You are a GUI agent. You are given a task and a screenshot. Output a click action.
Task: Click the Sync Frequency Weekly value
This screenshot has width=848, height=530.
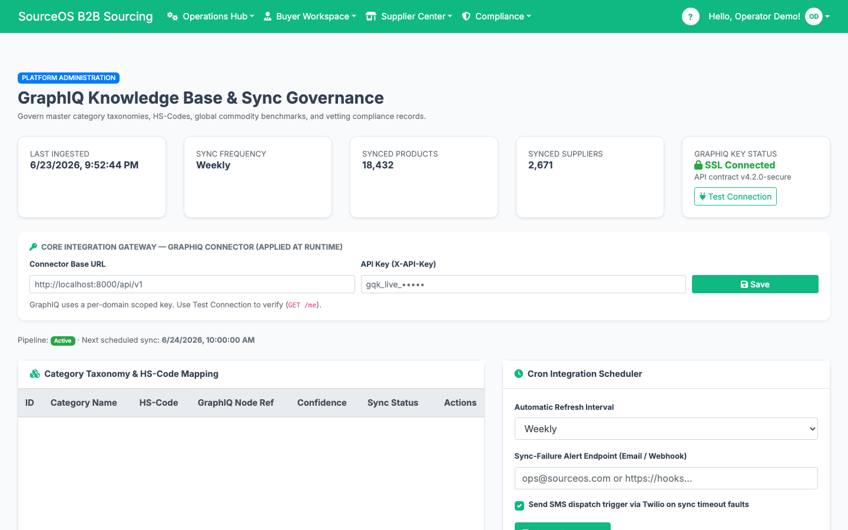[213, 165]
